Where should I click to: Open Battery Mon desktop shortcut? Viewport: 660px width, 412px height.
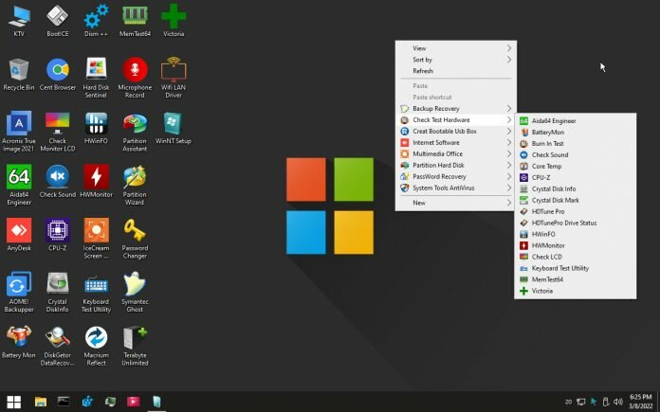point(19,342)
